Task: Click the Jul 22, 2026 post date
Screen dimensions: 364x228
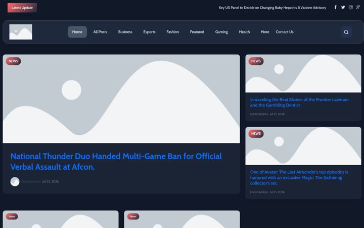Action: click(51, 181)
